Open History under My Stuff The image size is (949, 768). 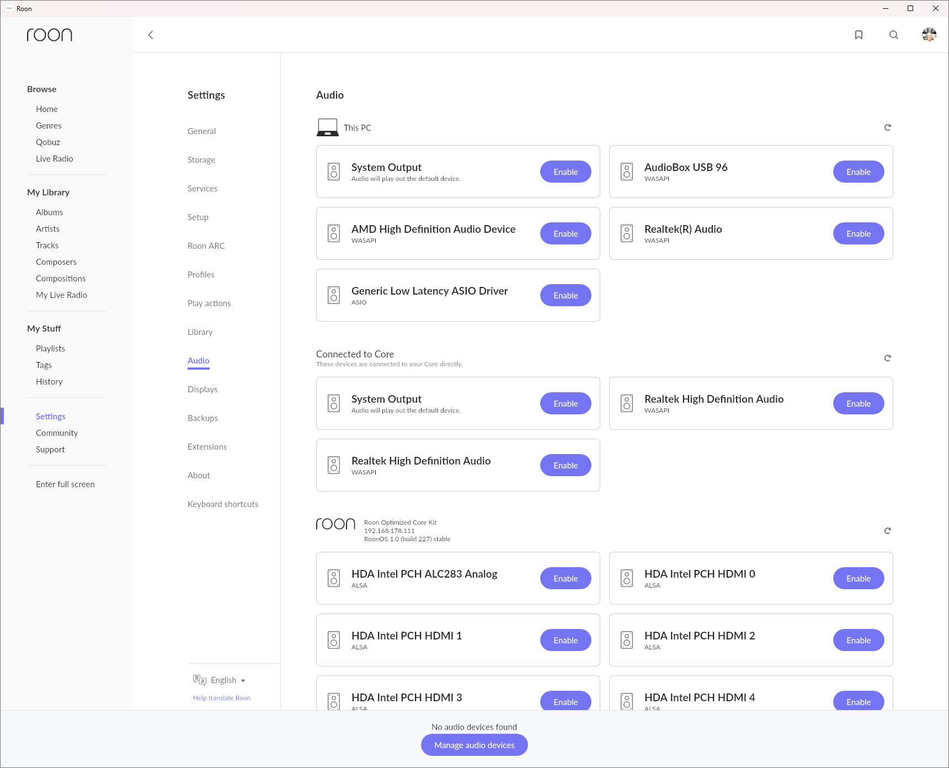point(49,381)
